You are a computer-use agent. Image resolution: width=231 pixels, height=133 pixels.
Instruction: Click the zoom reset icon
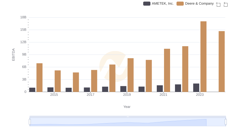(226, 4)
